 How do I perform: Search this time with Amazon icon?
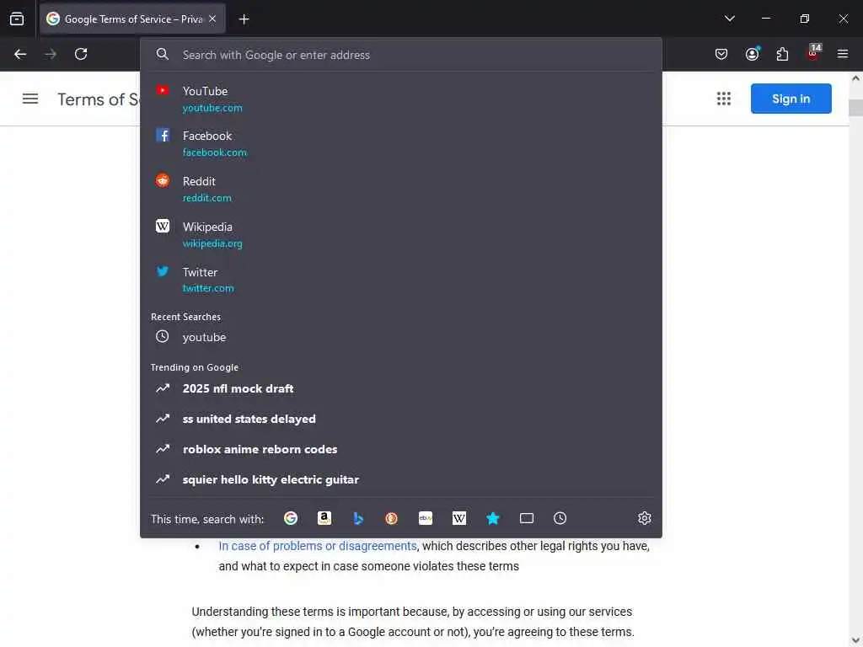[x=324, y=518]
